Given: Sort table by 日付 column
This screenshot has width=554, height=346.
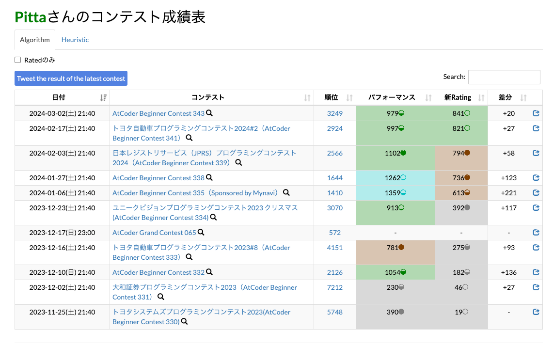Looking at the screenshot, I should point(62,97).
